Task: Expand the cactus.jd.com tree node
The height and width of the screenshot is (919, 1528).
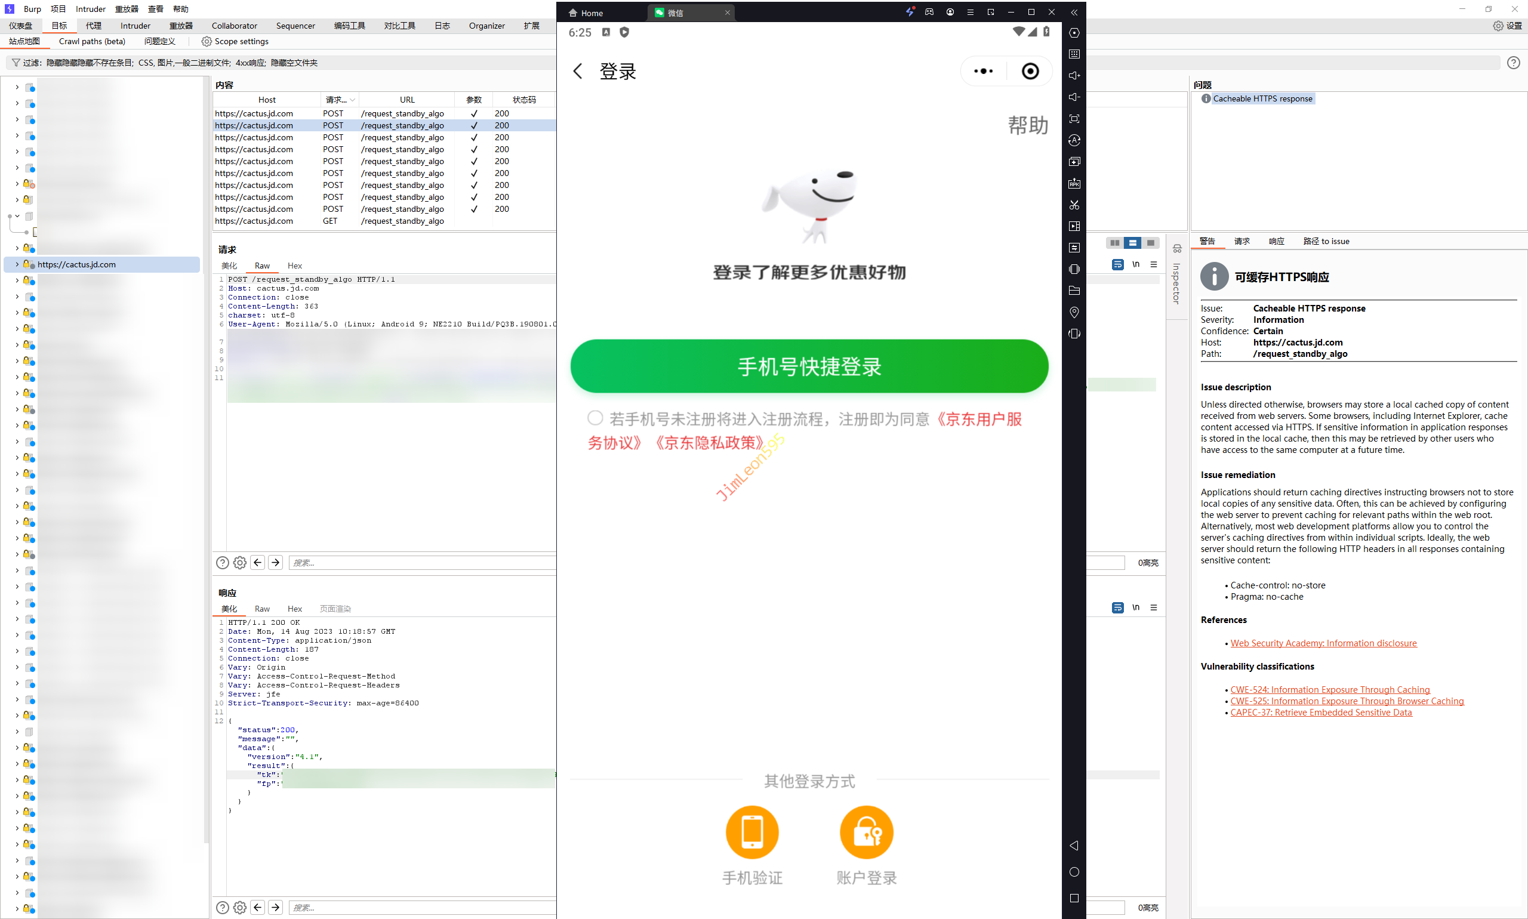Action: pos(17,264)
